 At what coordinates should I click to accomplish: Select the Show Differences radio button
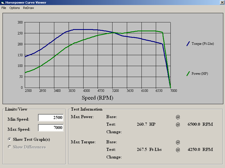(10, 147)
